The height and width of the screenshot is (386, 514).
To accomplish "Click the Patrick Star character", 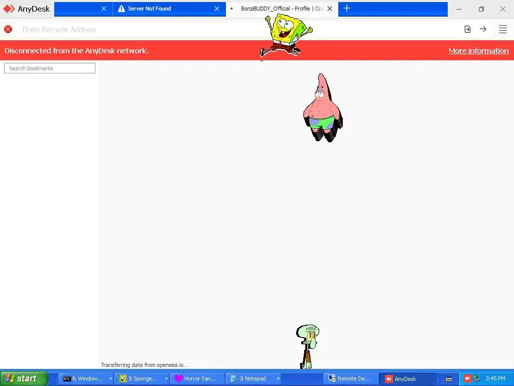I will pyautogui.click(x=323, y=108).
